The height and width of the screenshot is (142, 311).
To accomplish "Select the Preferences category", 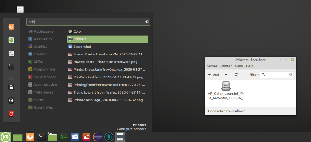I will (x=41, y=92).
